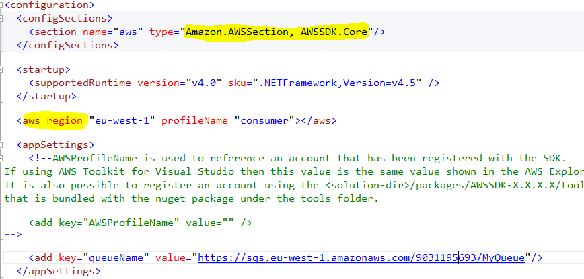Click the key value "queueName"

click(x=116, y=257)
